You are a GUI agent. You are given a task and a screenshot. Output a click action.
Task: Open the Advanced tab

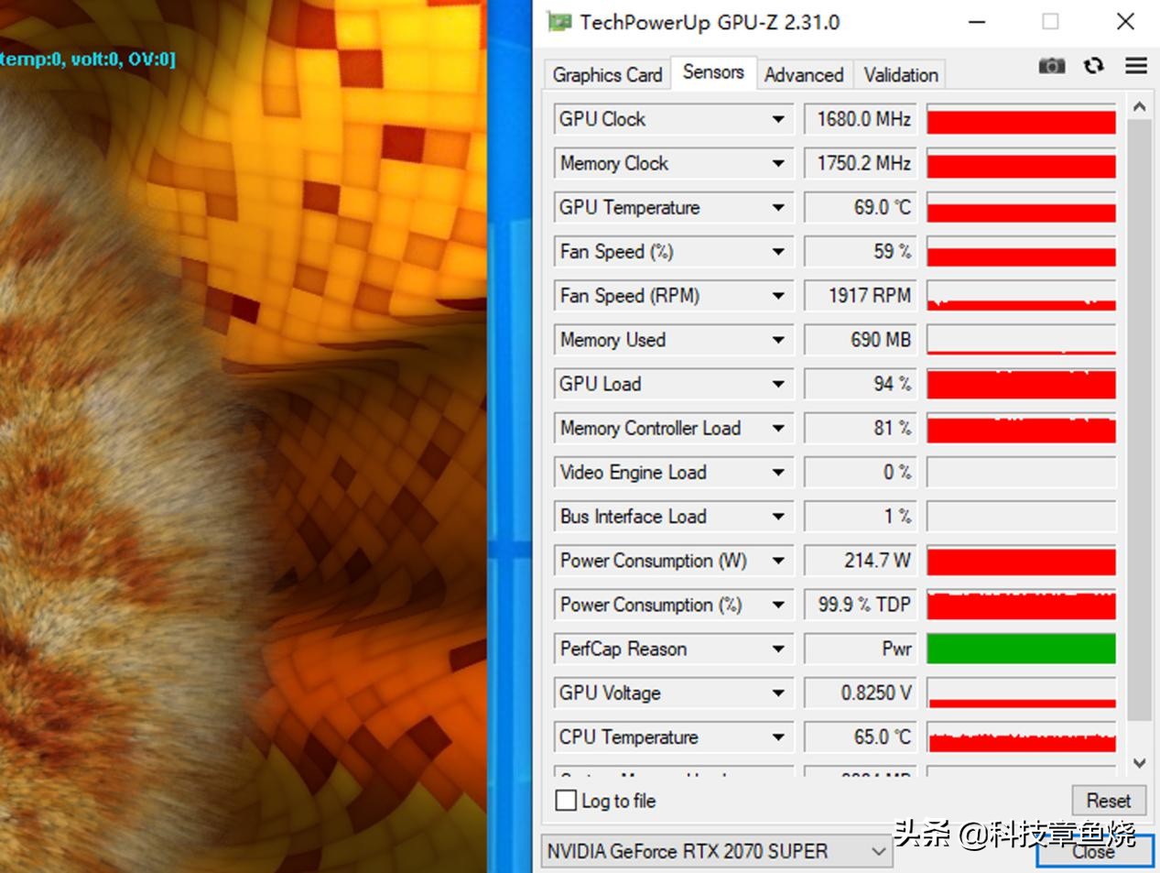[x=804, y=74]
